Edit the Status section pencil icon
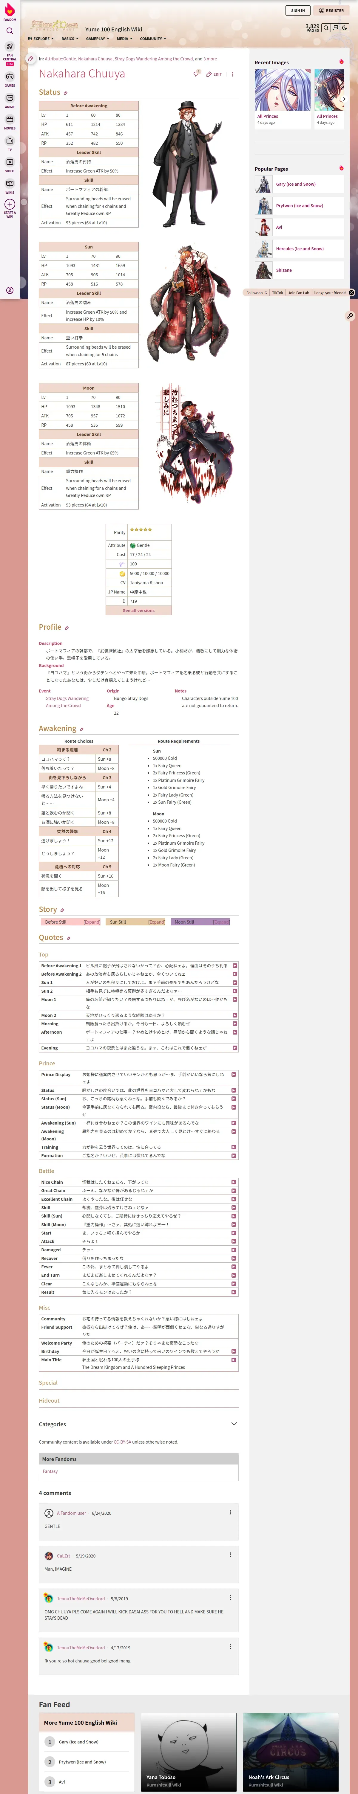Screen dimensions: 358x1794 [65, 93]
